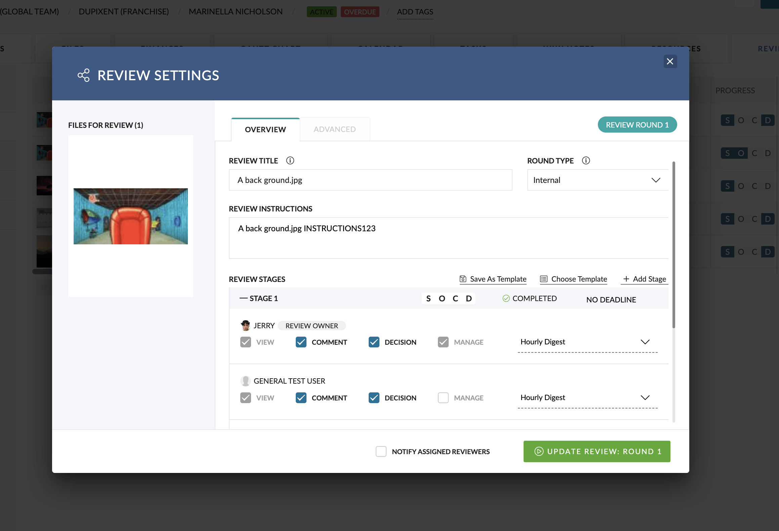Click the file preview thumbnail for review
This screenshot has width=779, height=531.
(x=131, y=216)
